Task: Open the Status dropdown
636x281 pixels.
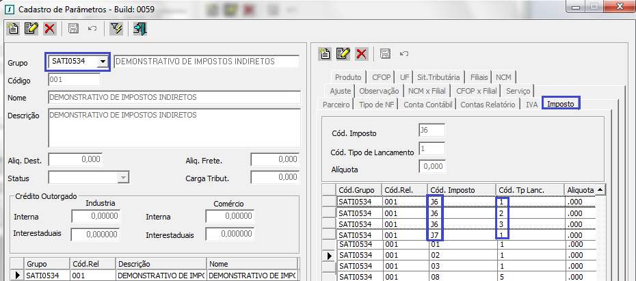Action: click(123, 178)
